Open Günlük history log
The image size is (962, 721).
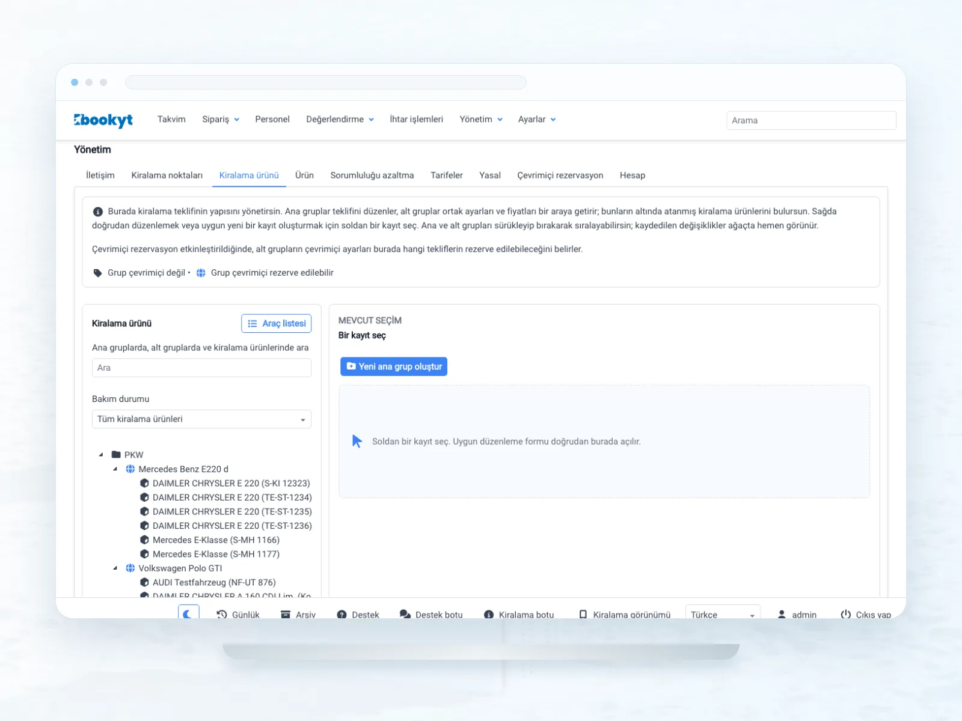[238, 614]
